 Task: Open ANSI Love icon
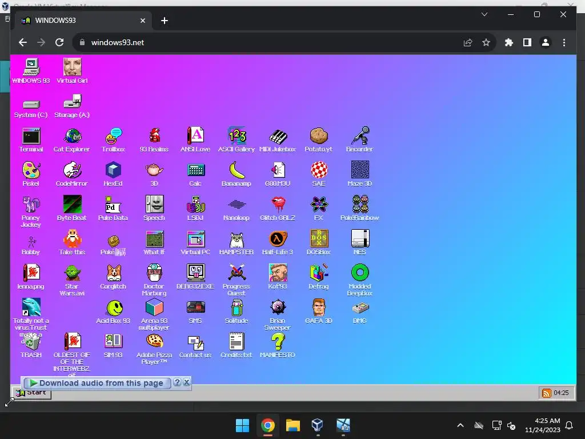pyautogui.click(x=195, y=141)
